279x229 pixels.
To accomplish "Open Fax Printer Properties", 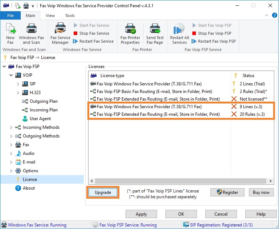I will click(x=130, y=34).
